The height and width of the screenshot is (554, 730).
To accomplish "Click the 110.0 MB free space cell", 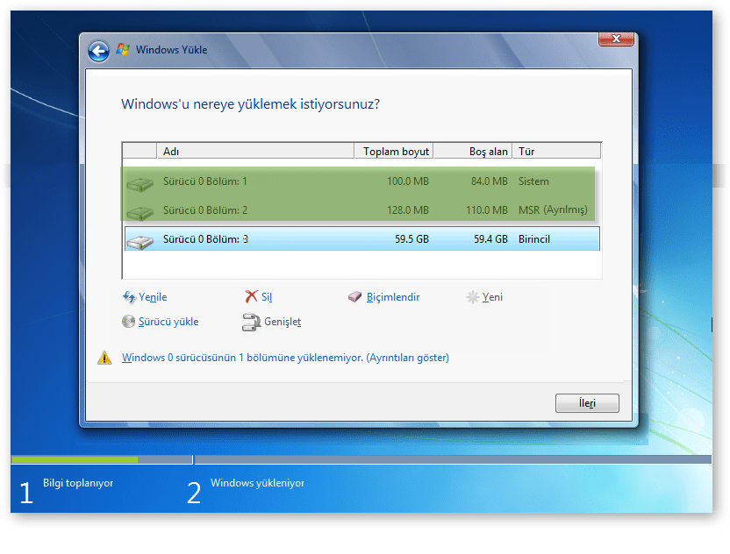I will pyautogui.click(x=486, y=210).
